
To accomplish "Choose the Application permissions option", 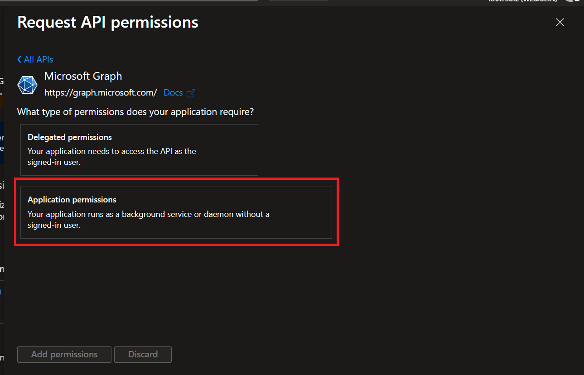I will pyautogui.click(x=176, y=212).
